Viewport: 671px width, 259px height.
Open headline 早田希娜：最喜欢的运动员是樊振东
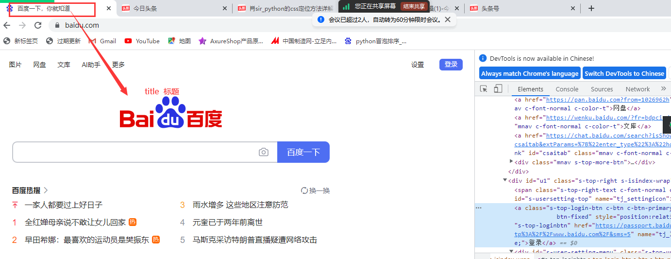tap(87, 240)
